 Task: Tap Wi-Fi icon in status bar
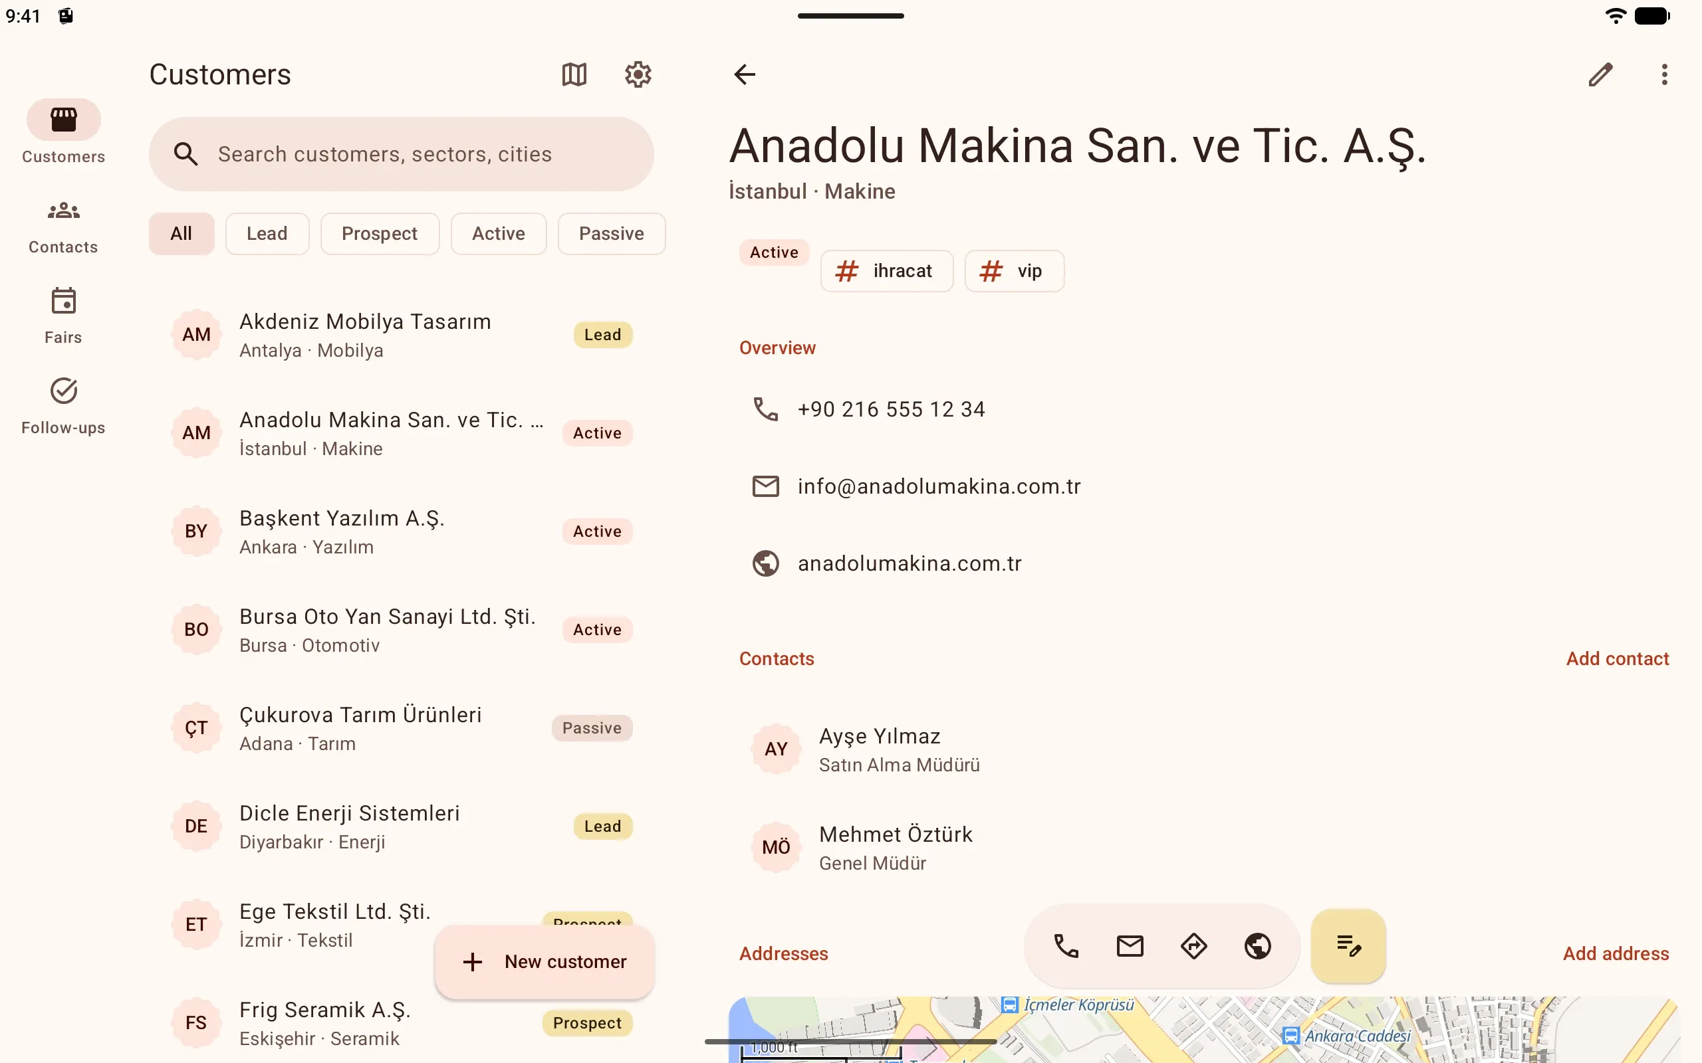pos(1616,15)
